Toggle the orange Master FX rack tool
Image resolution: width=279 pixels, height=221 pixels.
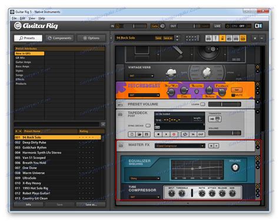click(x=243, y=38)
